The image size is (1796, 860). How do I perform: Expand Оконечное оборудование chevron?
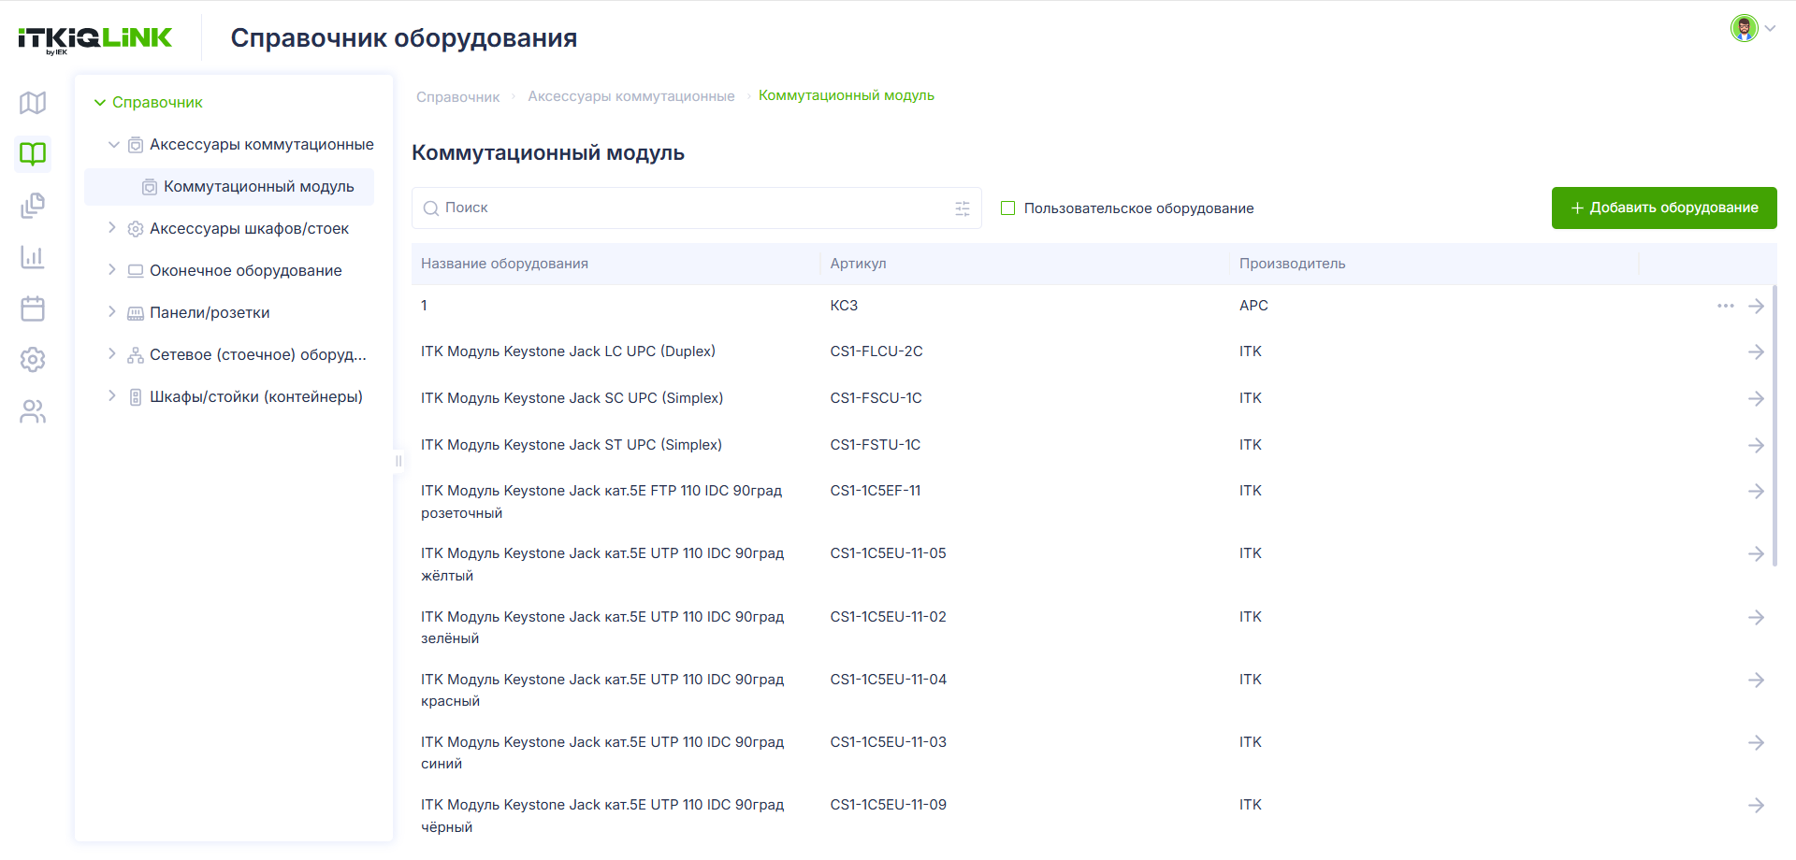[112, 270]
